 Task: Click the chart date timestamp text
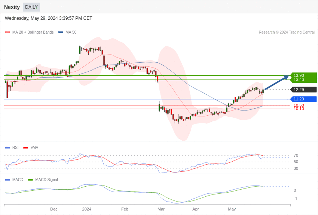tap(49, 18)
